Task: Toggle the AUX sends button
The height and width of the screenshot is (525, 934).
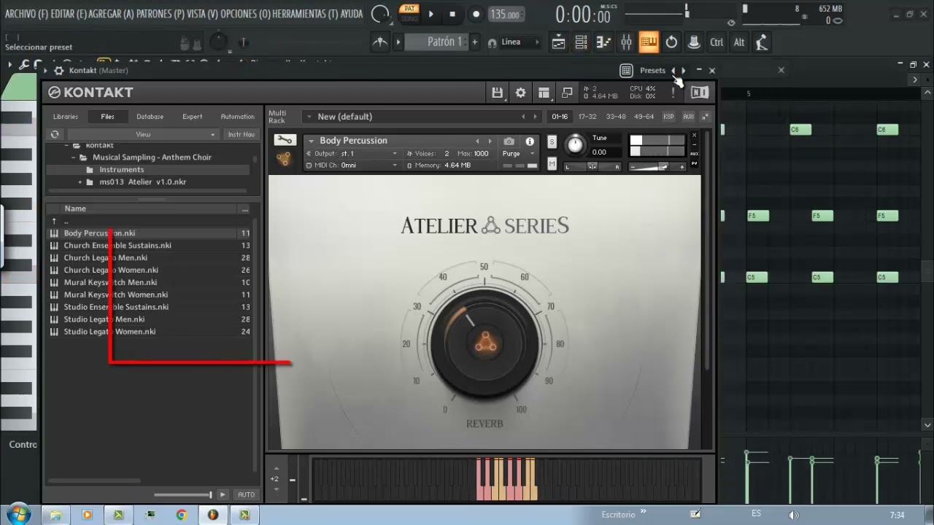Action: (x=688, y=117)
